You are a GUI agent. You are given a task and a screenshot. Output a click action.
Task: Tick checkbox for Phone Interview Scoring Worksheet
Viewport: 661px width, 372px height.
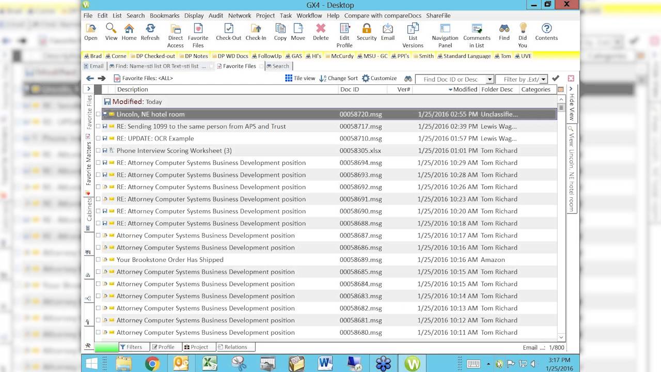pos(98,151)
